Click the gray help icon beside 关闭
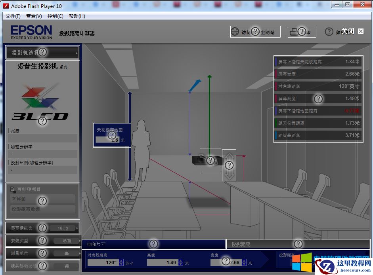This screenshot has width=373, height=275. coord(329,32)
